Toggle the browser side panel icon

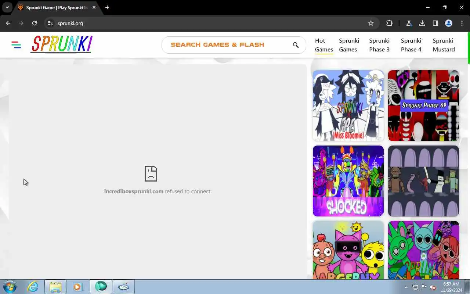pos(435,23)
